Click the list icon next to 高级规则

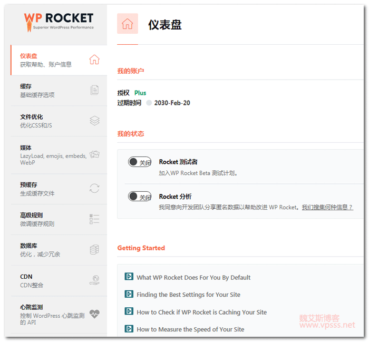(x=94, y=219)
